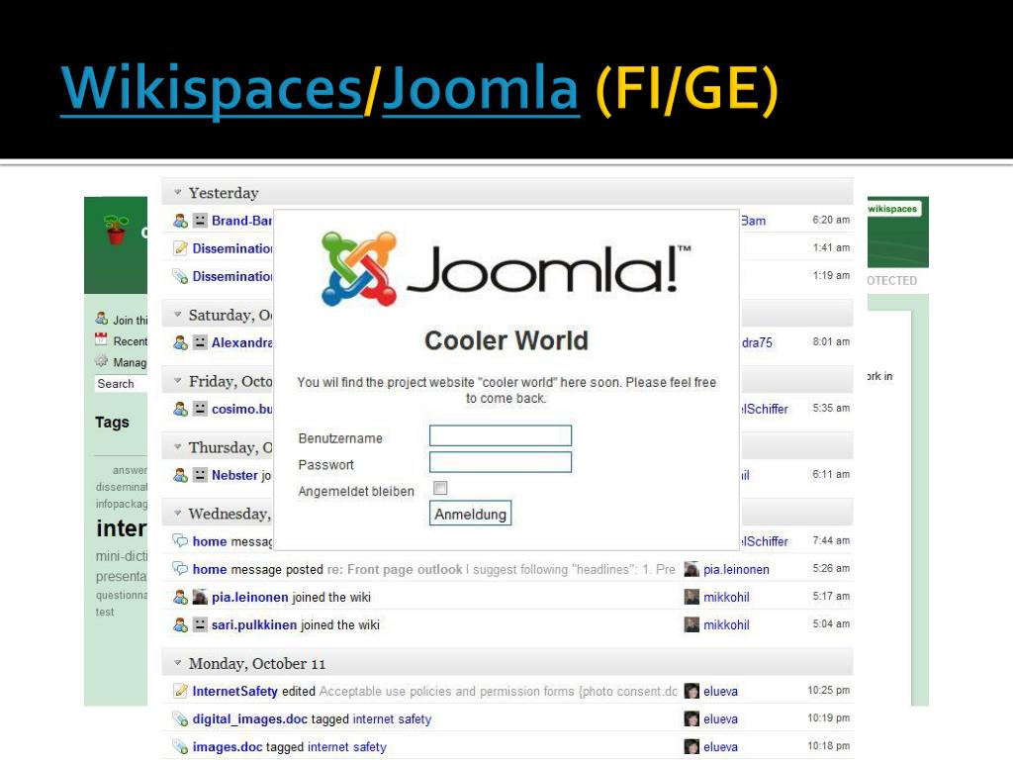Open the dra75 user link at 8:01 am
Image resolution: width=1013 pixels, height=760 pixels.
(757, 342)
